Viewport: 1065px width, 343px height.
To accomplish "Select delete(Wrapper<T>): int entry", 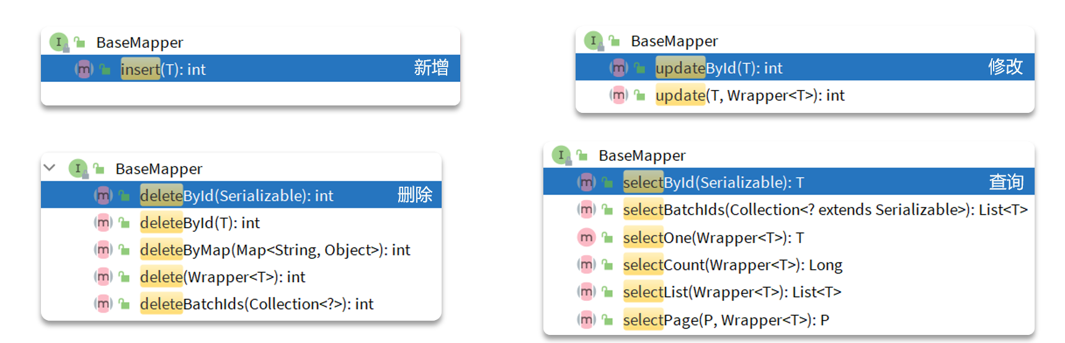I will pyautogui.click(x=222, y=277).
